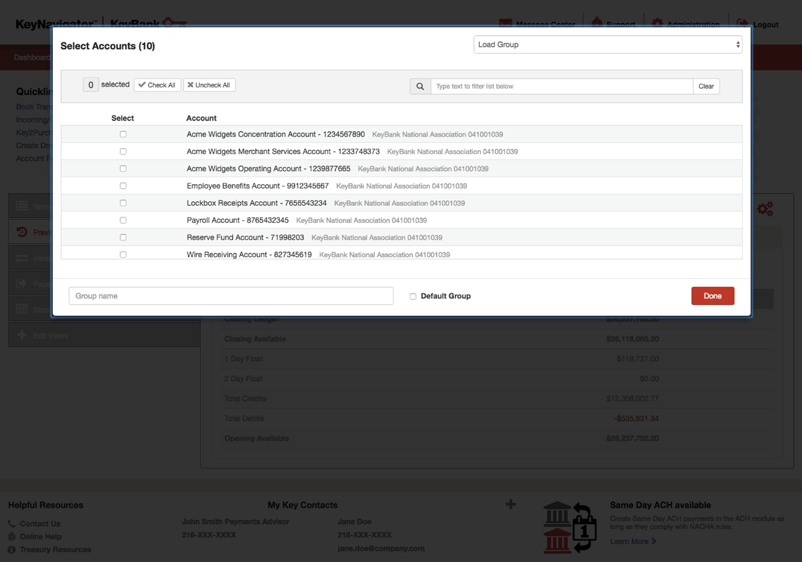Image resolution: width=802 pixels, height=562 pixels.
Task: Click jane.doe@company.com email text
Action: click(381, 548)
